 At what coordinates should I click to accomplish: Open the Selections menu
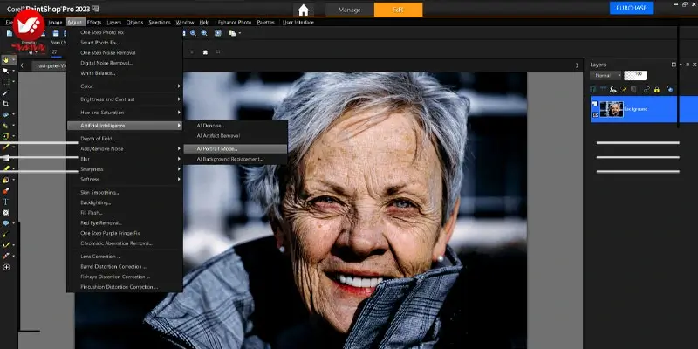pos(160,23)
